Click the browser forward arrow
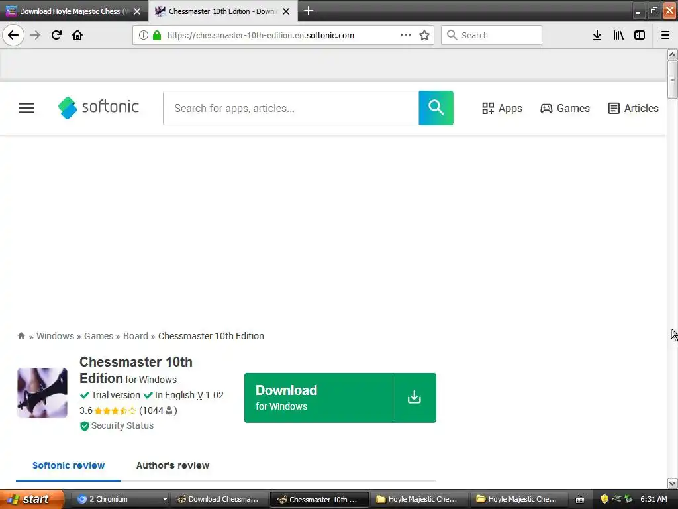Viewport: 678px width, 509px height. tap(36, 35)
